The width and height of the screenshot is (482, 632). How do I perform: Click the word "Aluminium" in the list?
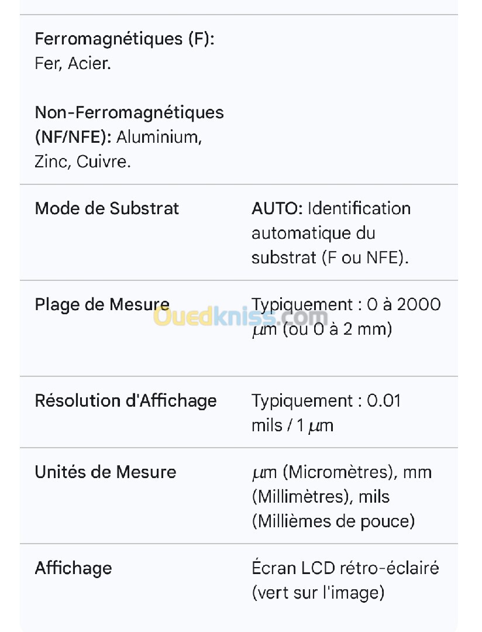coord(159,137)
